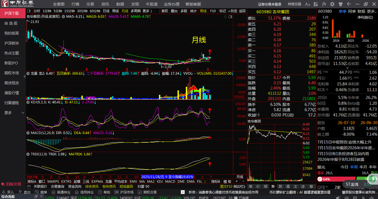Click the small box icon left of 关联报价

(29, 187)
